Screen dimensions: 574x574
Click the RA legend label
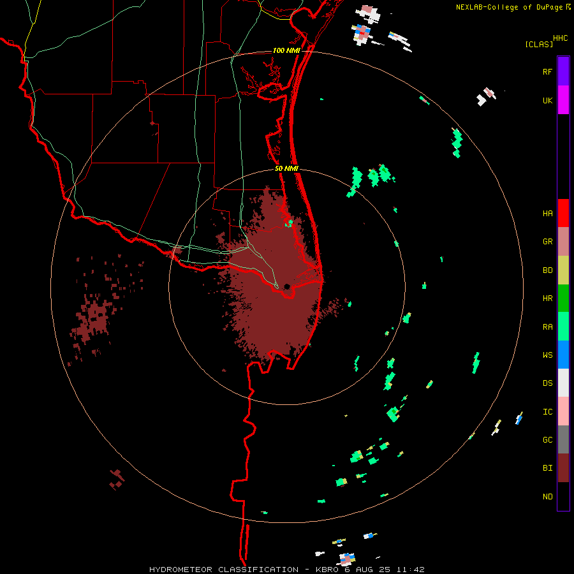[x=547, y=327]
